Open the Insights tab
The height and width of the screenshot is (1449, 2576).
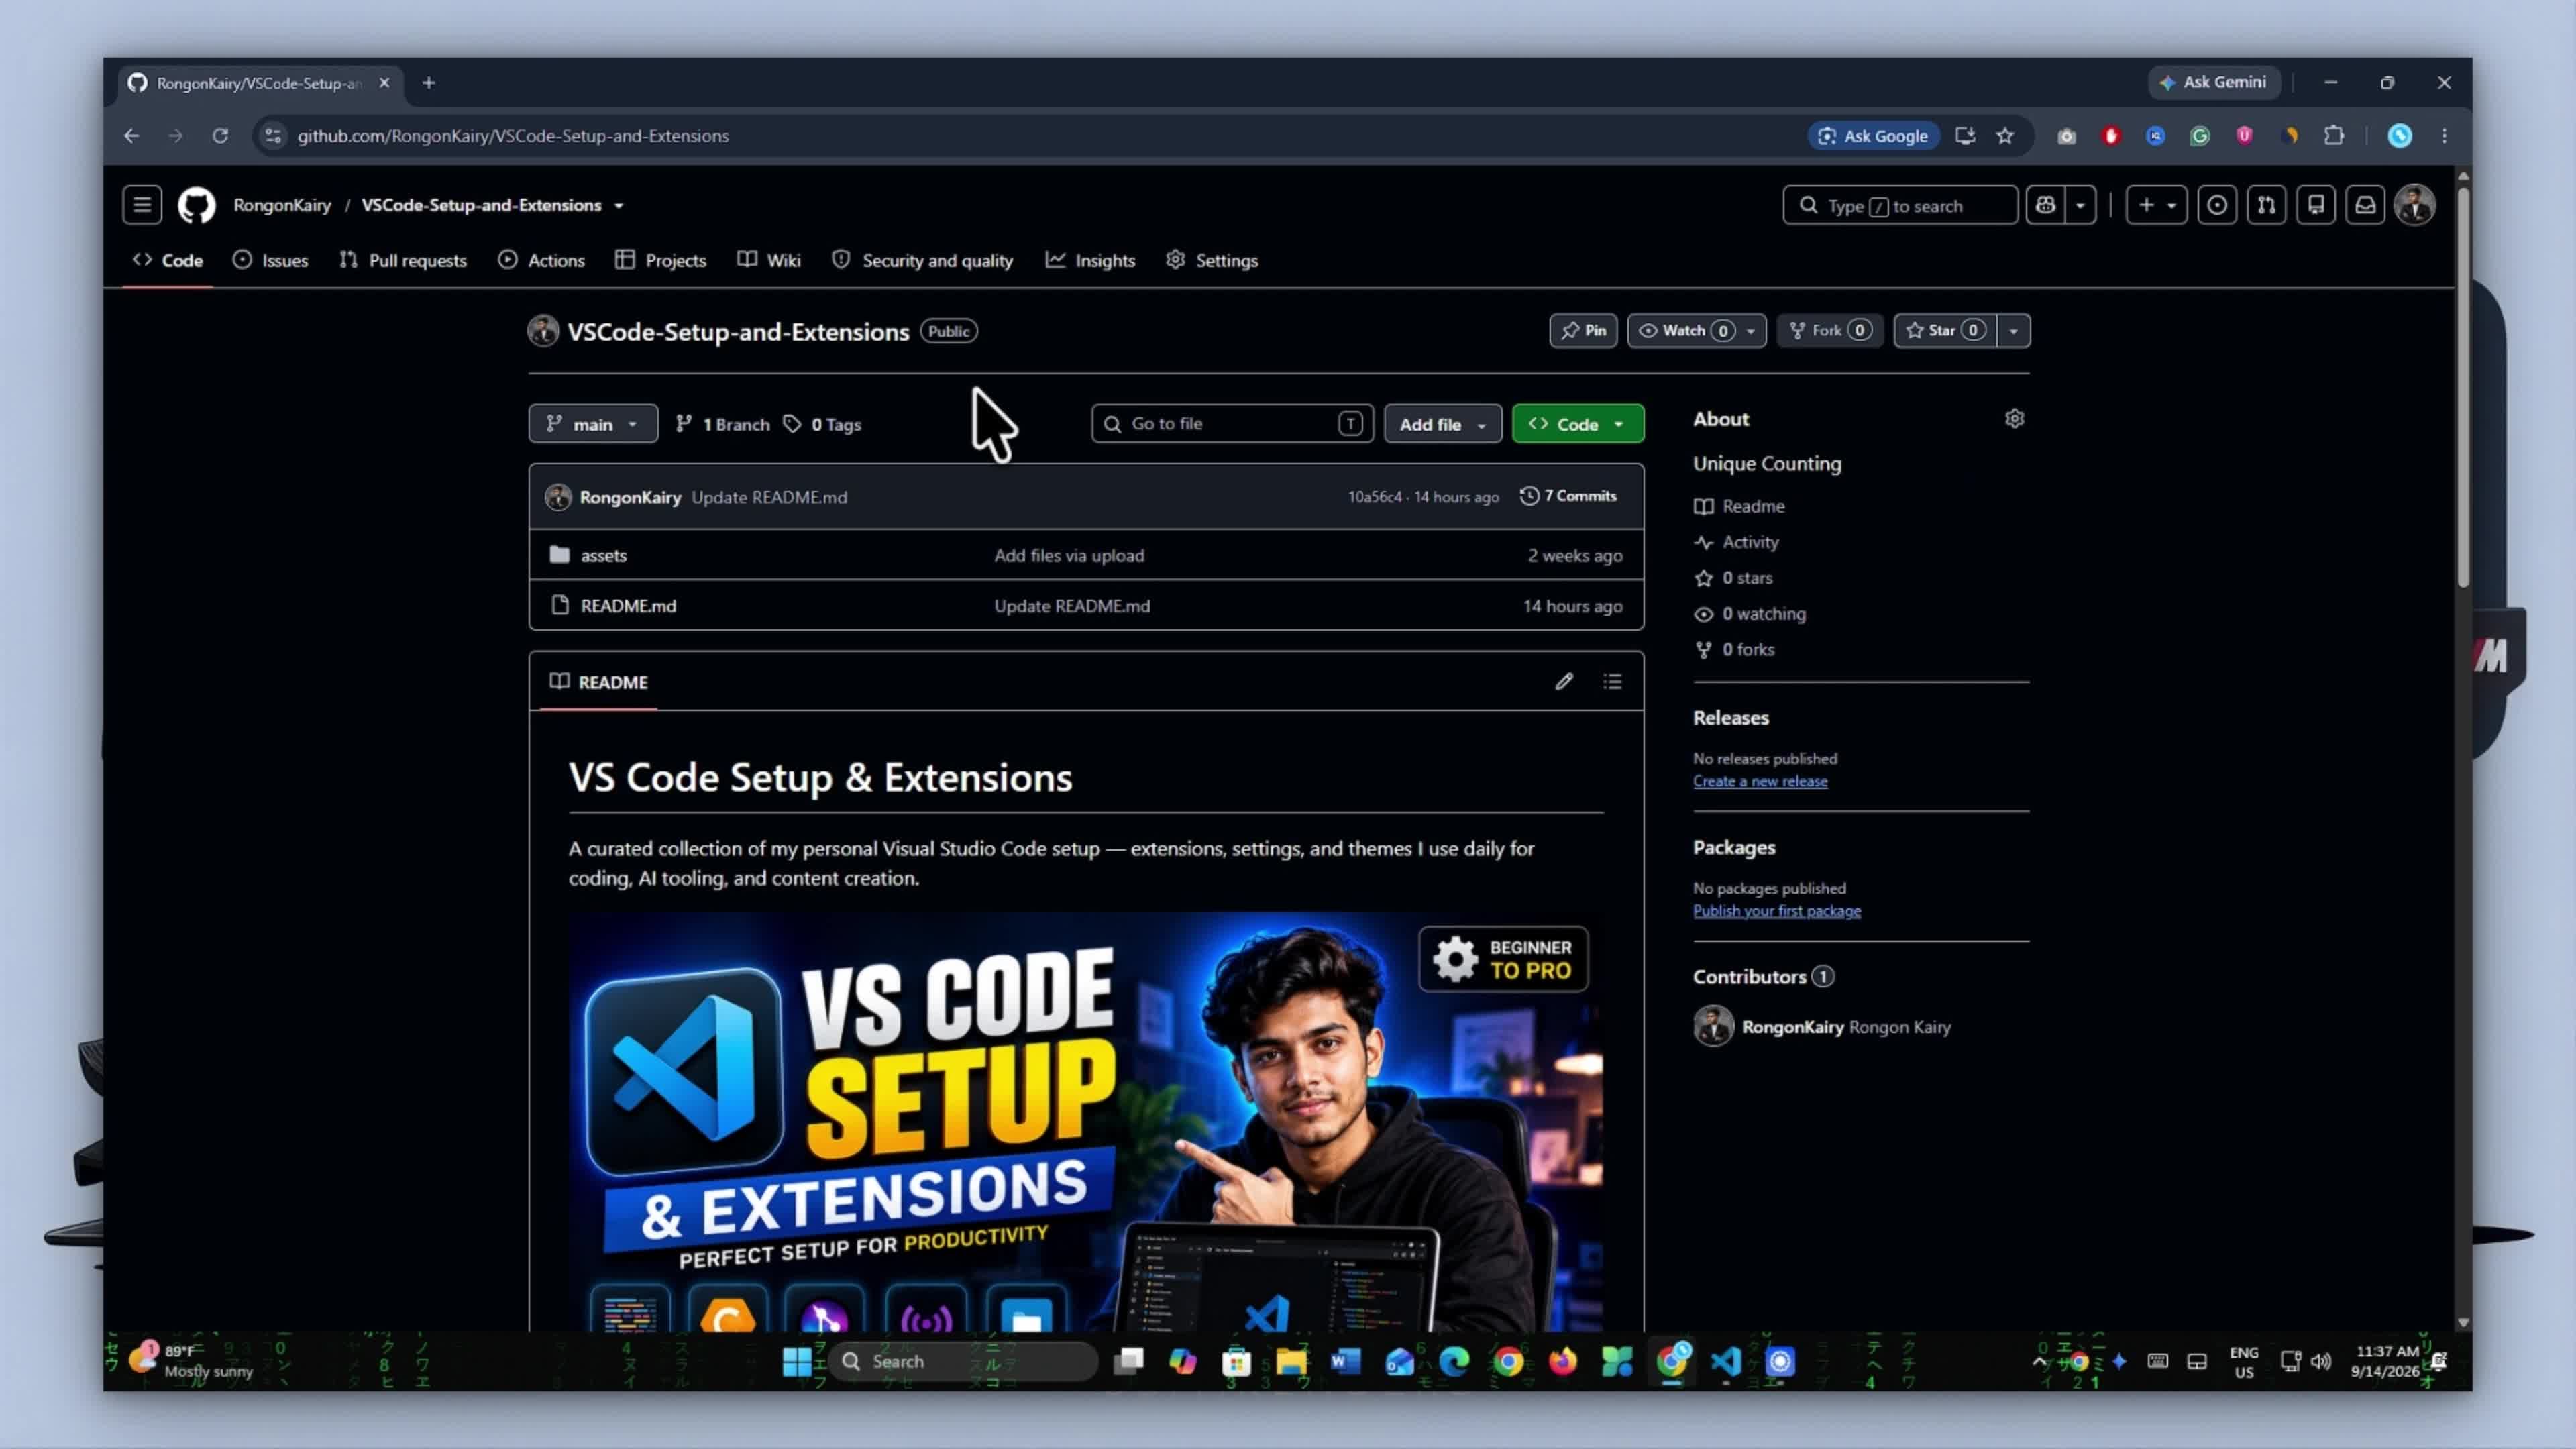coord(1091,260)
